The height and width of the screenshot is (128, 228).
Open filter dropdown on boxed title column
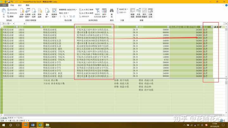(x=112, y=27)
